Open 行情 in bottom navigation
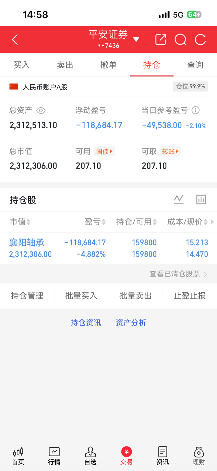Viewport: 217px width, 471px height. (54, 456)
